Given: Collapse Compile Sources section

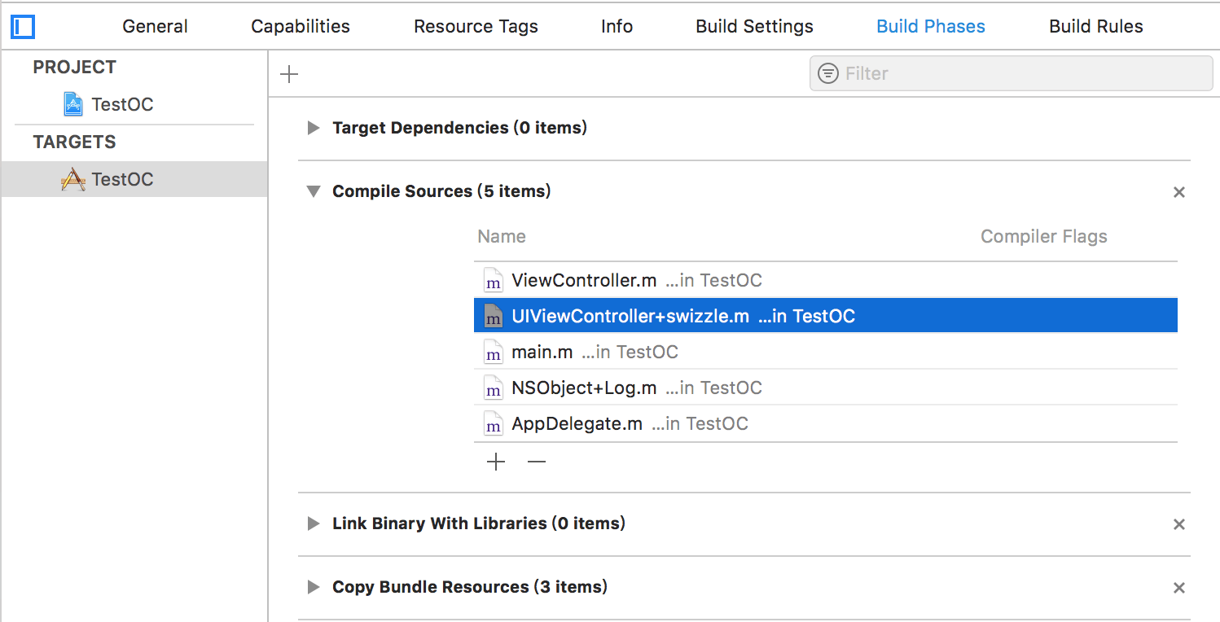Looking at the screenshot, I should coord(313,192).
